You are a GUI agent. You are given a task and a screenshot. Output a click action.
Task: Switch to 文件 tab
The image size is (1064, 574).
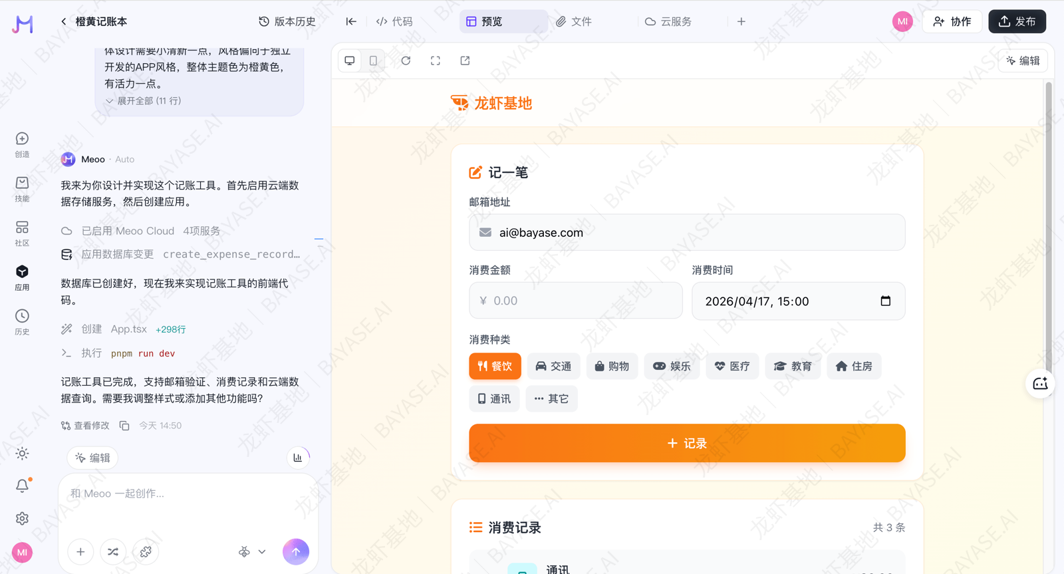coord(574,21)
